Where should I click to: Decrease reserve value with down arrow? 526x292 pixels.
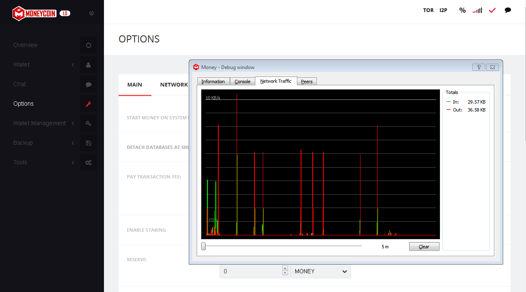coord(285,273)
